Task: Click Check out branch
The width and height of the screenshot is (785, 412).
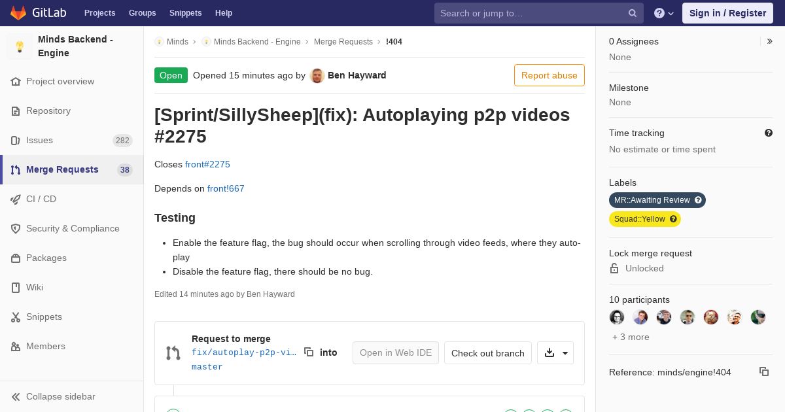Action: (x=488, y=353)
